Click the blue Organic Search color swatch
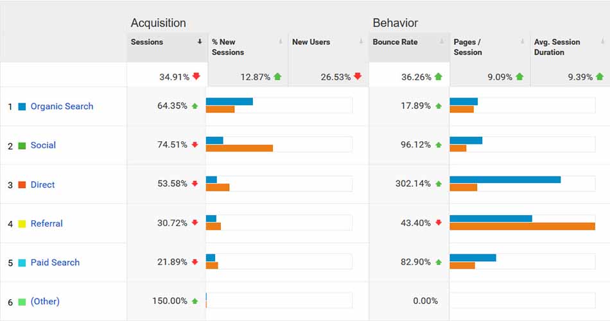The image size is (610, 321). [x=22, y=107]
